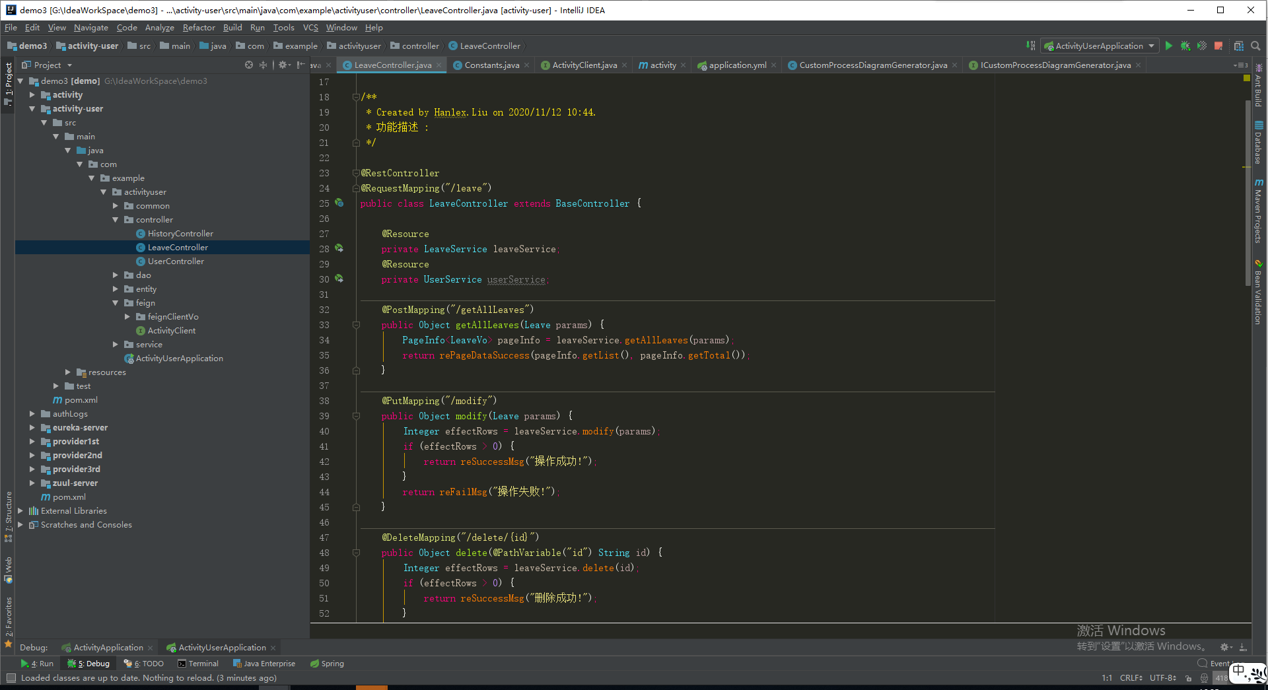Click the Spring bean gutter icon on line 28
The width and height of the screenshot is (1268, 690).
click(x=339, y=249)
